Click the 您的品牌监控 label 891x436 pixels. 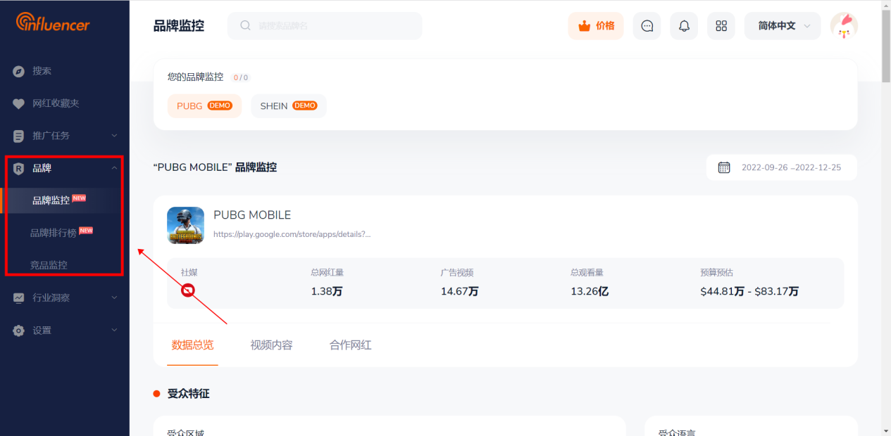196,77
